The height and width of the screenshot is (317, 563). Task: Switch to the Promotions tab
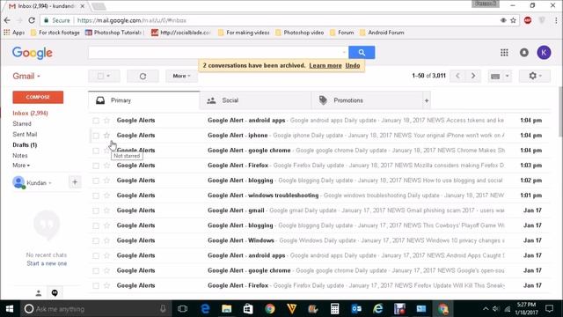coord(367,100)
